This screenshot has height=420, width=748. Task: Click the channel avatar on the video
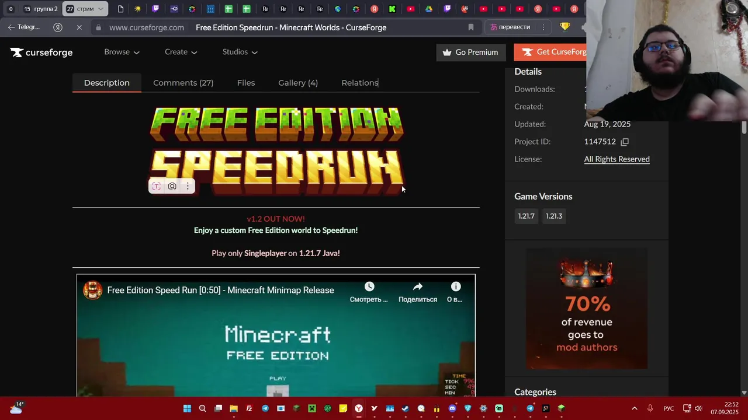click(x=92, y=290)
